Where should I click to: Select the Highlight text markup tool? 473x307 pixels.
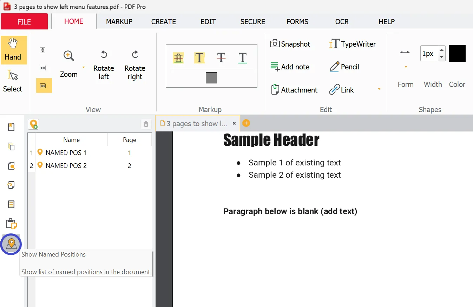click(199, 58)
